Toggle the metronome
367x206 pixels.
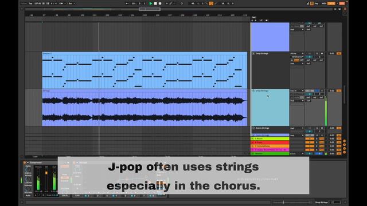point(61,3)
